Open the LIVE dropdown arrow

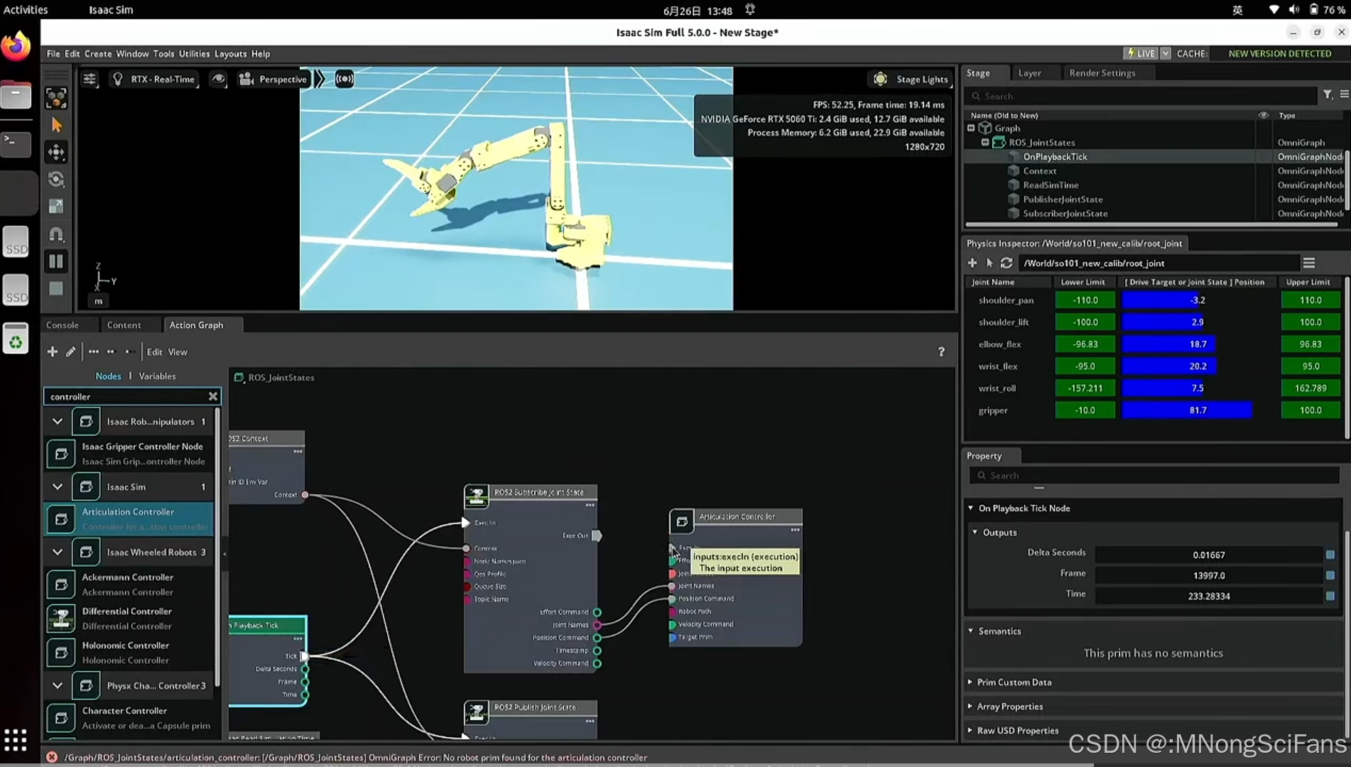point(1166,53)
